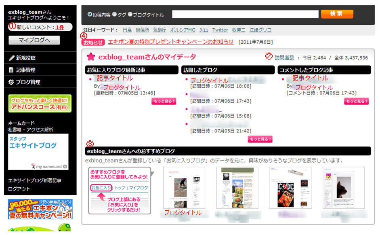Select the ブログタイトル radio button

[130, 14]
